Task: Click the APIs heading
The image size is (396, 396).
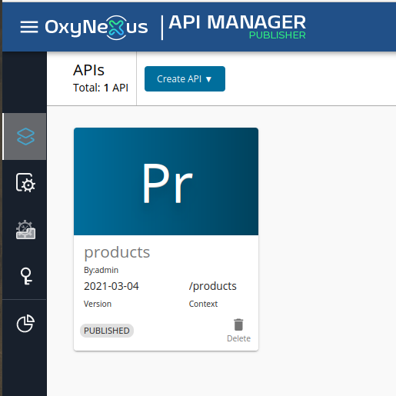Action: pyautogui.click(x=88, y=70)
